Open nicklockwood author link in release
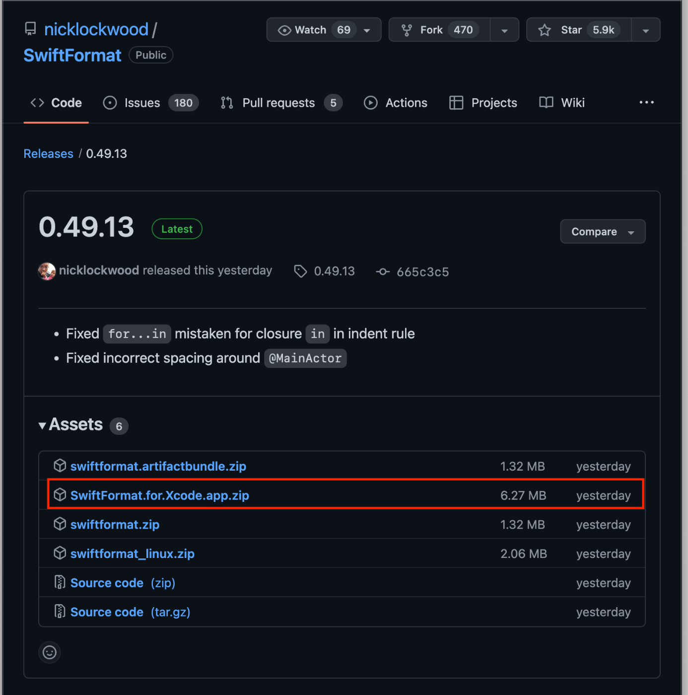688x695 pixels. [x=99, y=271]
